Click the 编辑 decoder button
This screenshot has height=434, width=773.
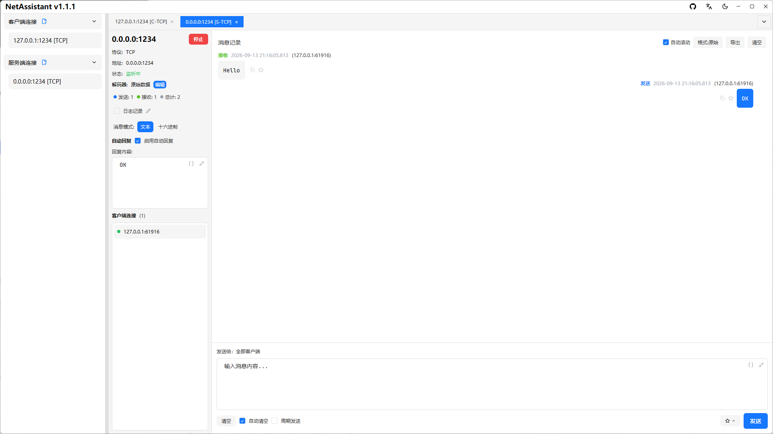pyautogui.click(x=160, y=84)
